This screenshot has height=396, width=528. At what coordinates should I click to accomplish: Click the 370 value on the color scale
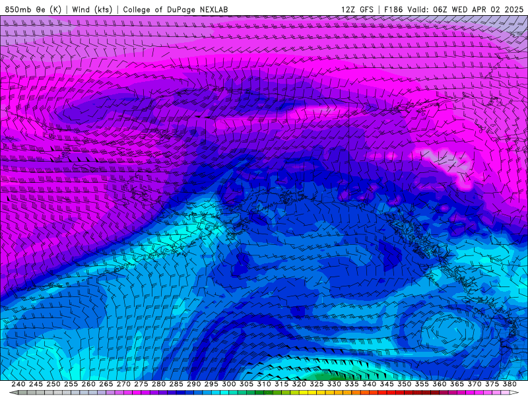click(474, 384)
